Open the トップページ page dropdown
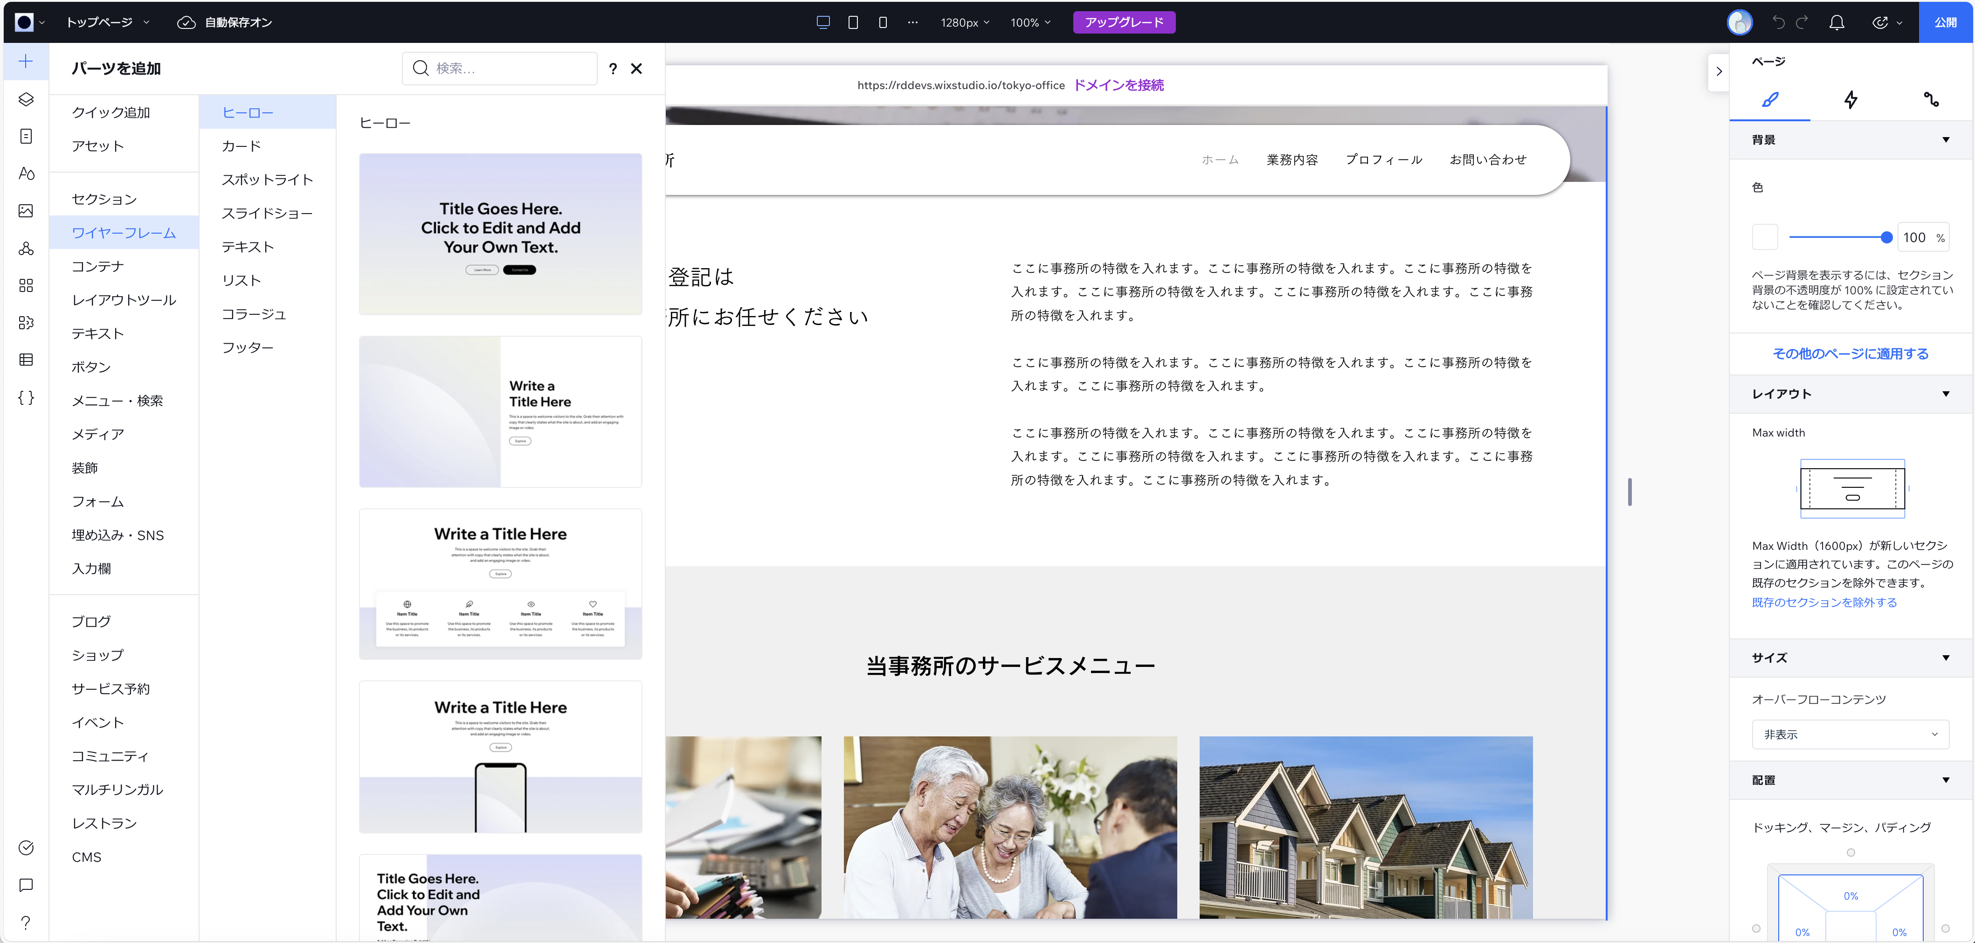Screen dimensions: 1975x943 [x=108, y=22]
